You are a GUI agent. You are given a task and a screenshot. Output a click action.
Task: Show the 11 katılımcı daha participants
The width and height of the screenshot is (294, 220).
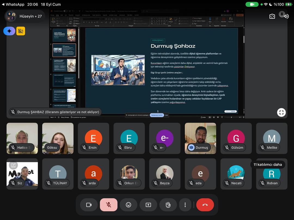(268, 165)
